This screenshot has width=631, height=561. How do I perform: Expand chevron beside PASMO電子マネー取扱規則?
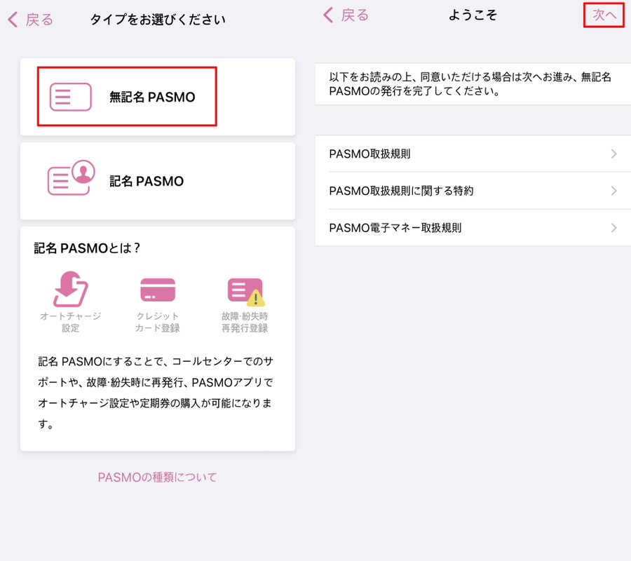click(x=613, y=228)
